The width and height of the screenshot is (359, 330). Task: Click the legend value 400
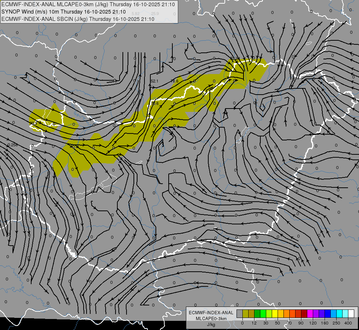[x=348, y=323]
